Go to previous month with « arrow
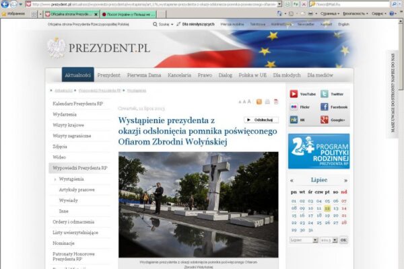The width and height of the screenshot is (404, 269). tap(292, 180)
